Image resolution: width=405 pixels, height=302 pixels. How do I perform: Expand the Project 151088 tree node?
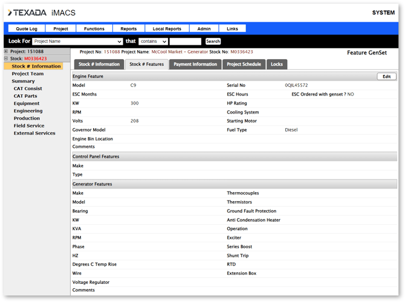pyautogui.click(x=6, y=51)
